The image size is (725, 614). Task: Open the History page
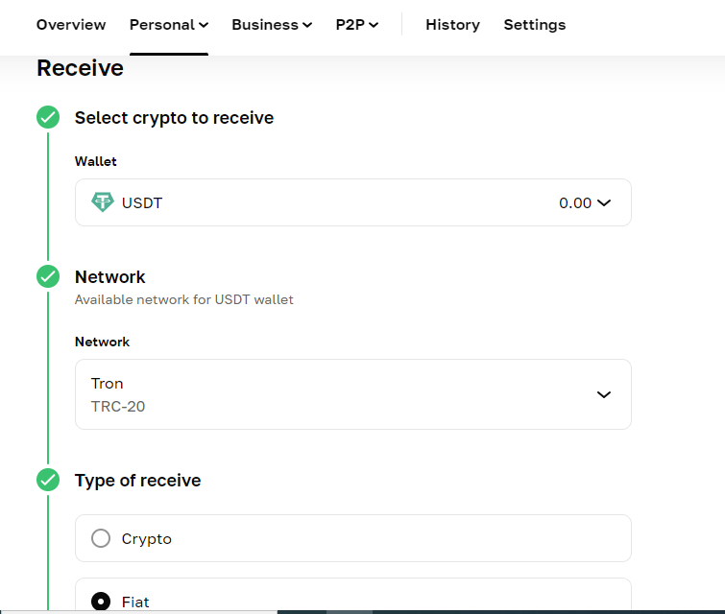[452, 25]
